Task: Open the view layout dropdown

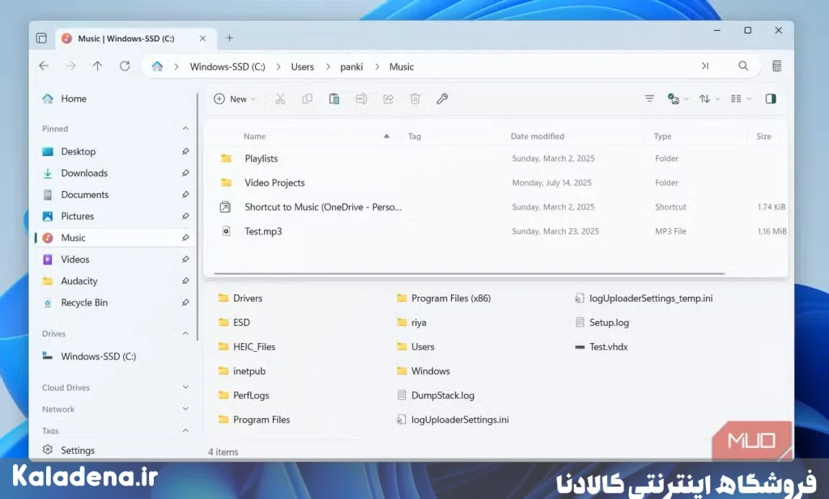Action: pos(741,99)
